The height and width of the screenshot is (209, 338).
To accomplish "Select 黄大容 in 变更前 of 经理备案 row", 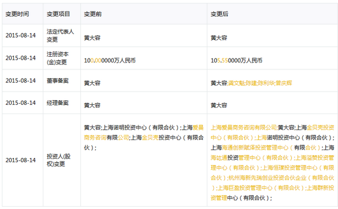I will click(92, 105).
